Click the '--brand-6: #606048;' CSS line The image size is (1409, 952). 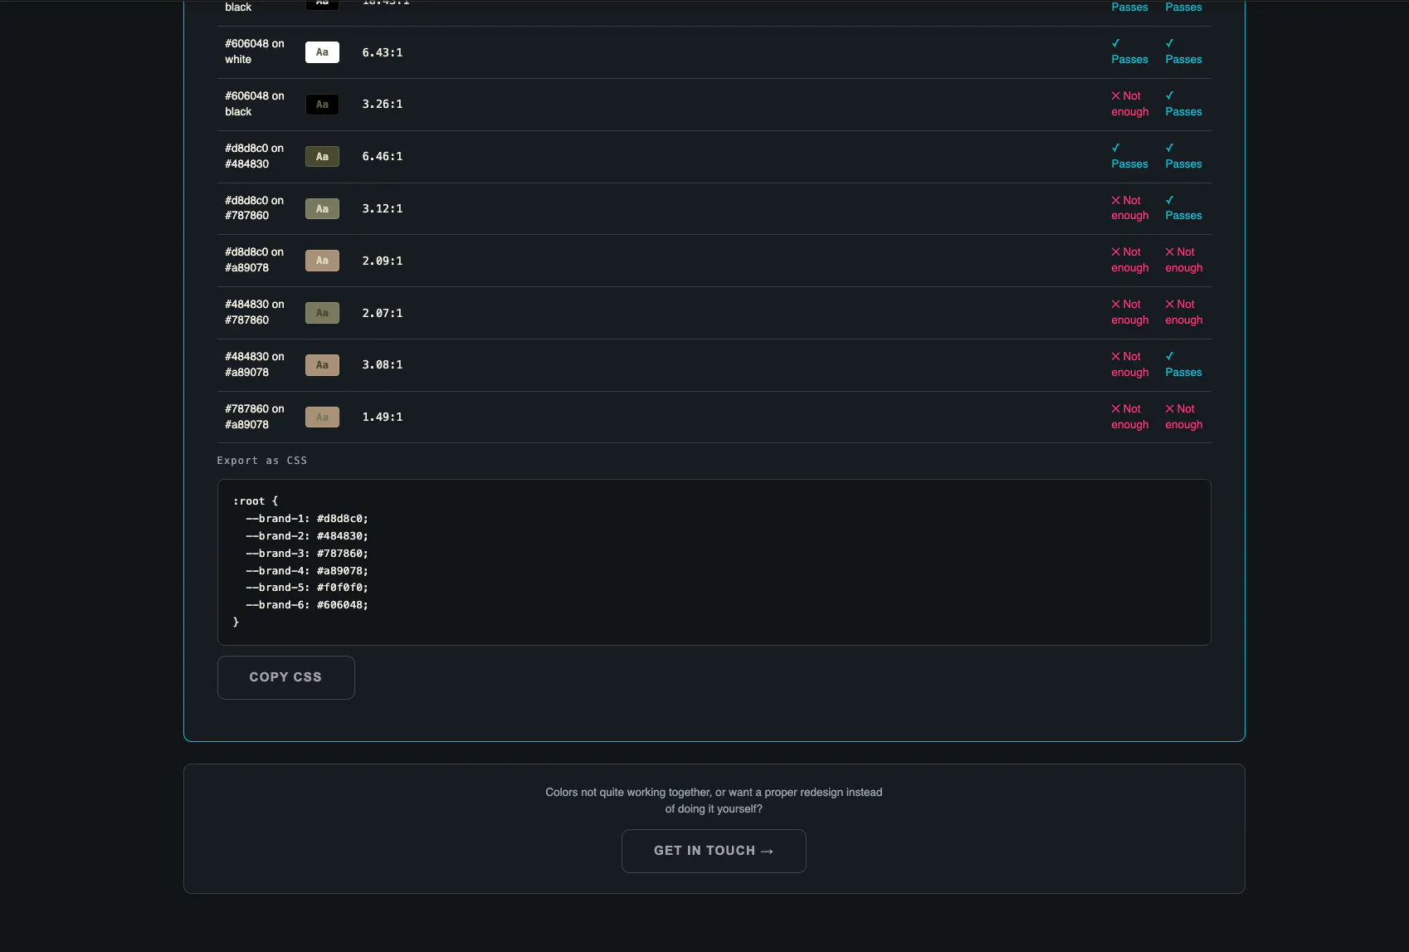pos(307,605)
